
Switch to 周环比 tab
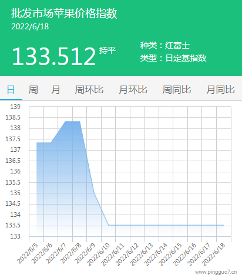click(89, 90)
